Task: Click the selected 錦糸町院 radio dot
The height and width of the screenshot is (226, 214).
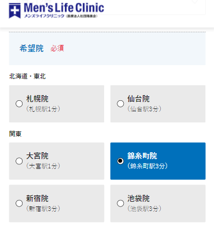Action: (x=120, y=161)
